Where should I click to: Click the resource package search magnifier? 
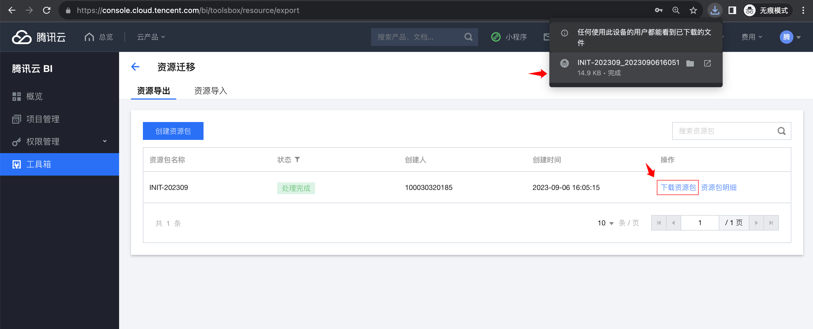pyautogui.click(x=781, y=131)
